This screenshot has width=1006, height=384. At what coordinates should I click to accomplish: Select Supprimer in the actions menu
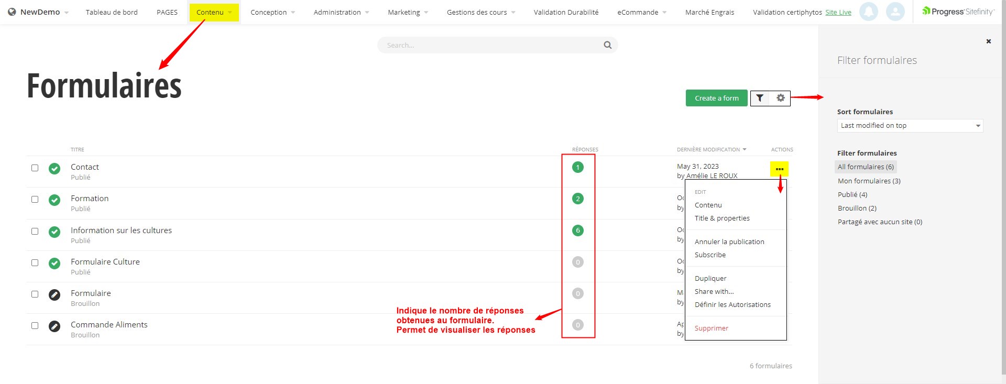click(711, 328)
